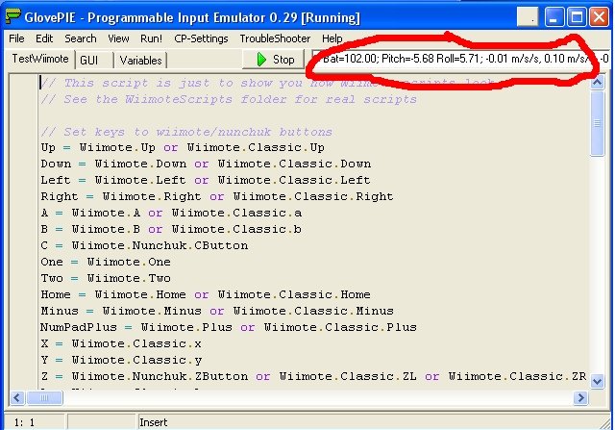Click the 'A = Wiimote.A' code line
615x430 pixels.
coord(171,213)
